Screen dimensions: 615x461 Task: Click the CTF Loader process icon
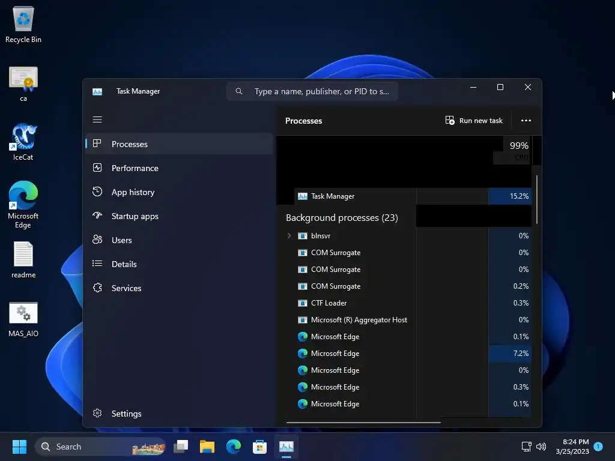(x=303, y=303)
